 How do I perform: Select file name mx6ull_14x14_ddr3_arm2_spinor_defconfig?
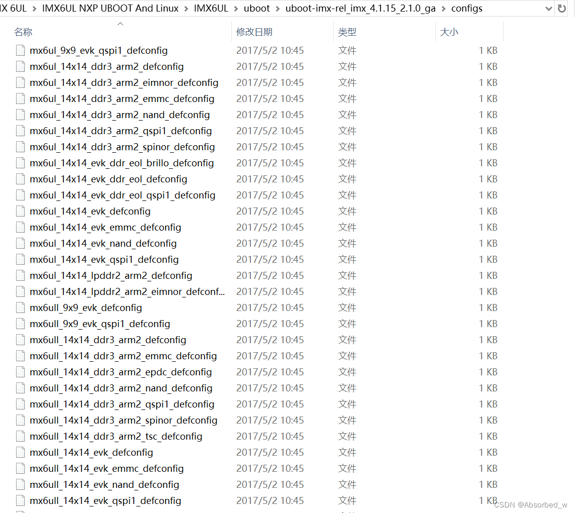pyautogui.click(x=124, y=420)
